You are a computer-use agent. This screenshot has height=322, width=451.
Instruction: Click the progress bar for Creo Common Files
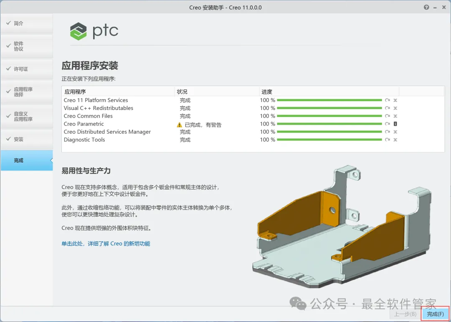pyautogui.click(x=329, y=116)
